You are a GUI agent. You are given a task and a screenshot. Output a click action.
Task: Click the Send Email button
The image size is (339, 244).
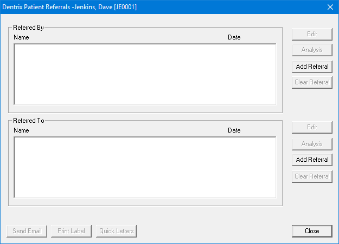click(28, 231)
